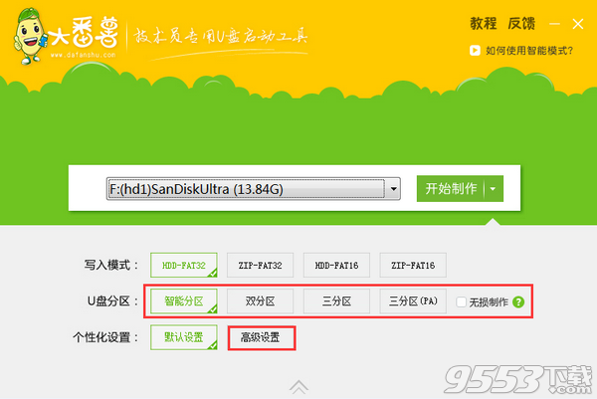Screen dimensions: 597x399
Task: Select ZIP-FAT32 write mode
Action: click(260, 265)
